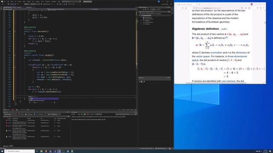Open the dimension link in the article

coord(241,53)
